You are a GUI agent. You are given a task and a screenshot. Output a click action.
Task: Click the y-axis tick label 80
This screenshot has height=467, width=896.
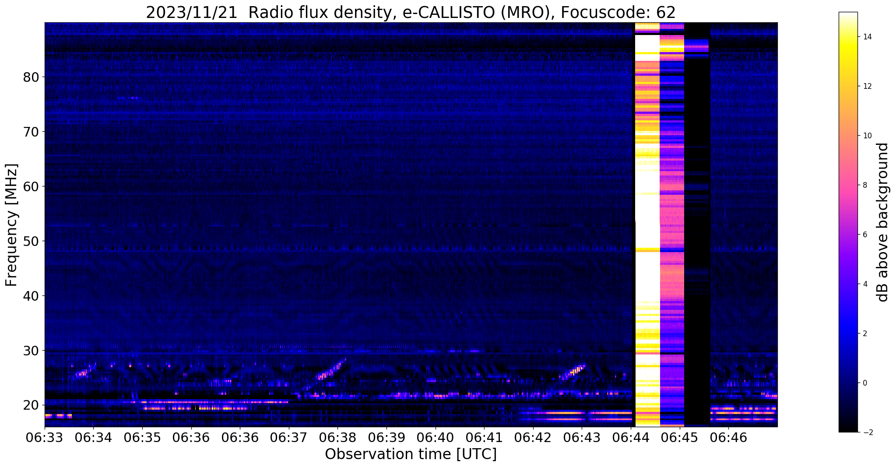31,77
